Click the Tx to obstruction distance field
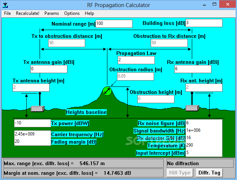 (x=67, y=43)
